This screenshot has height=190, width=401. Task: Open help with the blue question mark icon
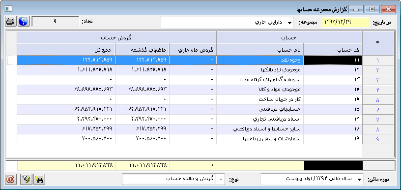tap(24, 21)
